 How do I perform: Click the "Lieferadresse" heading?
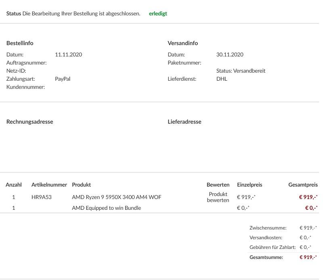[184, 122]
